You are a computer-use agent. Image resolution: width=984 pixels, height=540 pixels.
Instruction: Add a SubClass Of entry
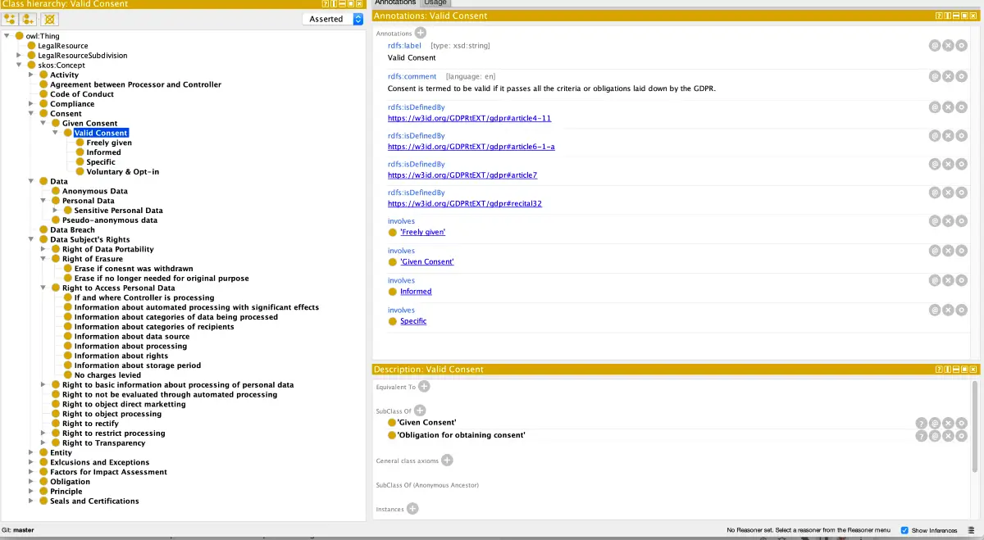(x=420, y=411)
